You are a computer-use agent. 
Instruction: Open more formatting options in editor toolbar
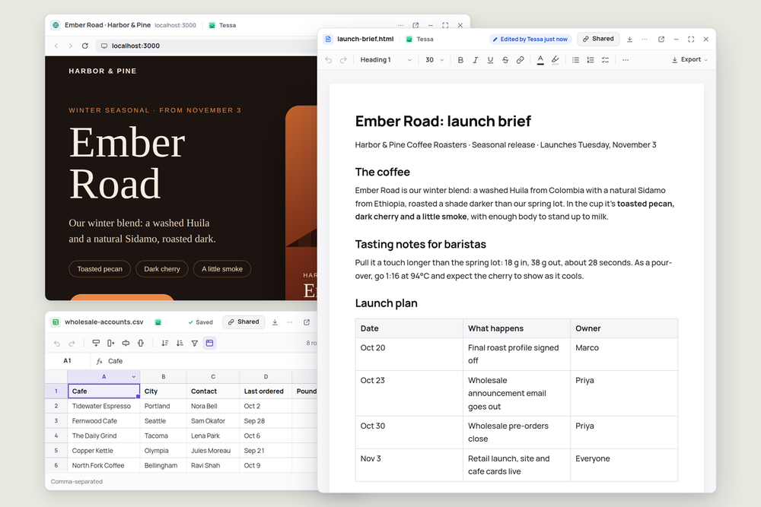pyautogui.click(x=626, y=60)
